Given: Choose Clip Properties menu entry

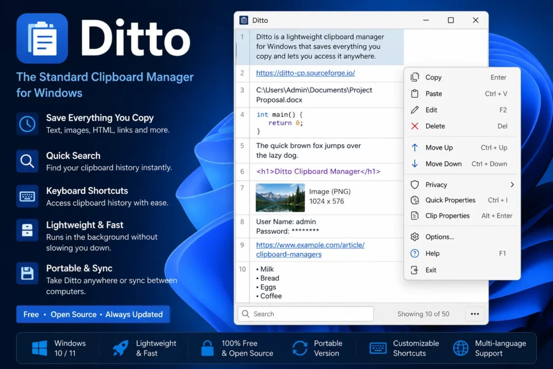Looking at the screenshot, I should [x=462, y=216].
